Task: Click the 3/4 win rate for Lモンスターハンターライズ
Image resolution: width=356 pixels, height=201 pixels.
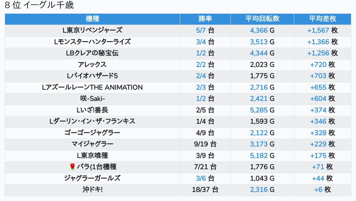Action: (x=201, y=42)
